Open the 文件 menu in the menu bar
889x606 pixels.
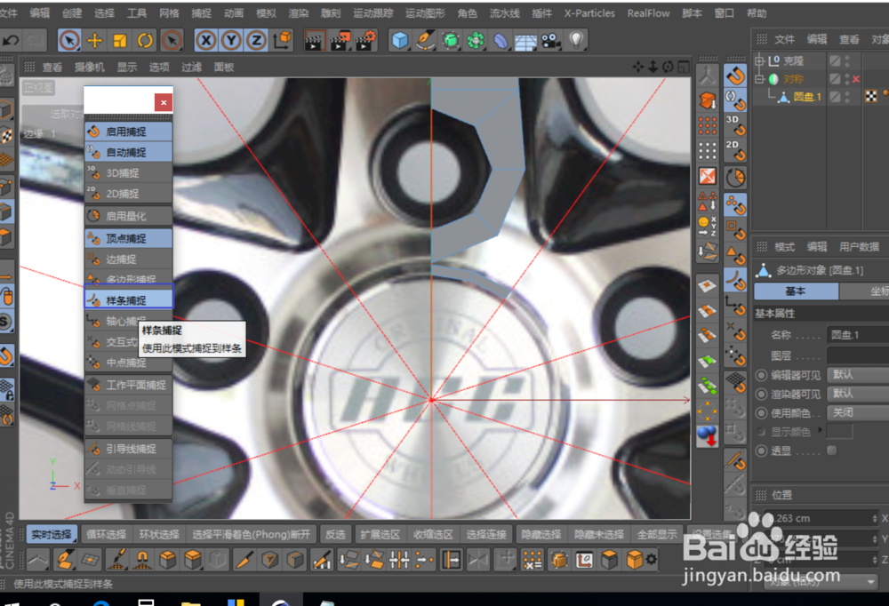tap(8, 13)
